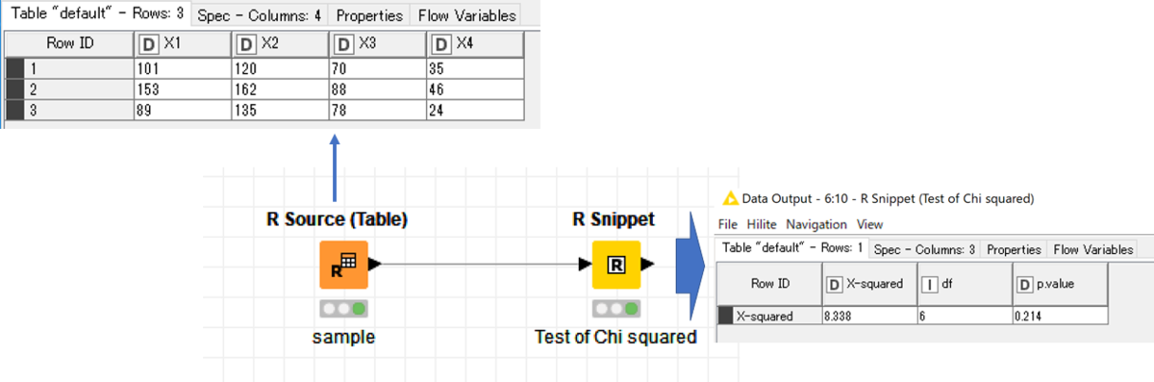Click cell value 46 in X4 column
This screenshot has height=382, width=1154.
[x=474, y=89]
